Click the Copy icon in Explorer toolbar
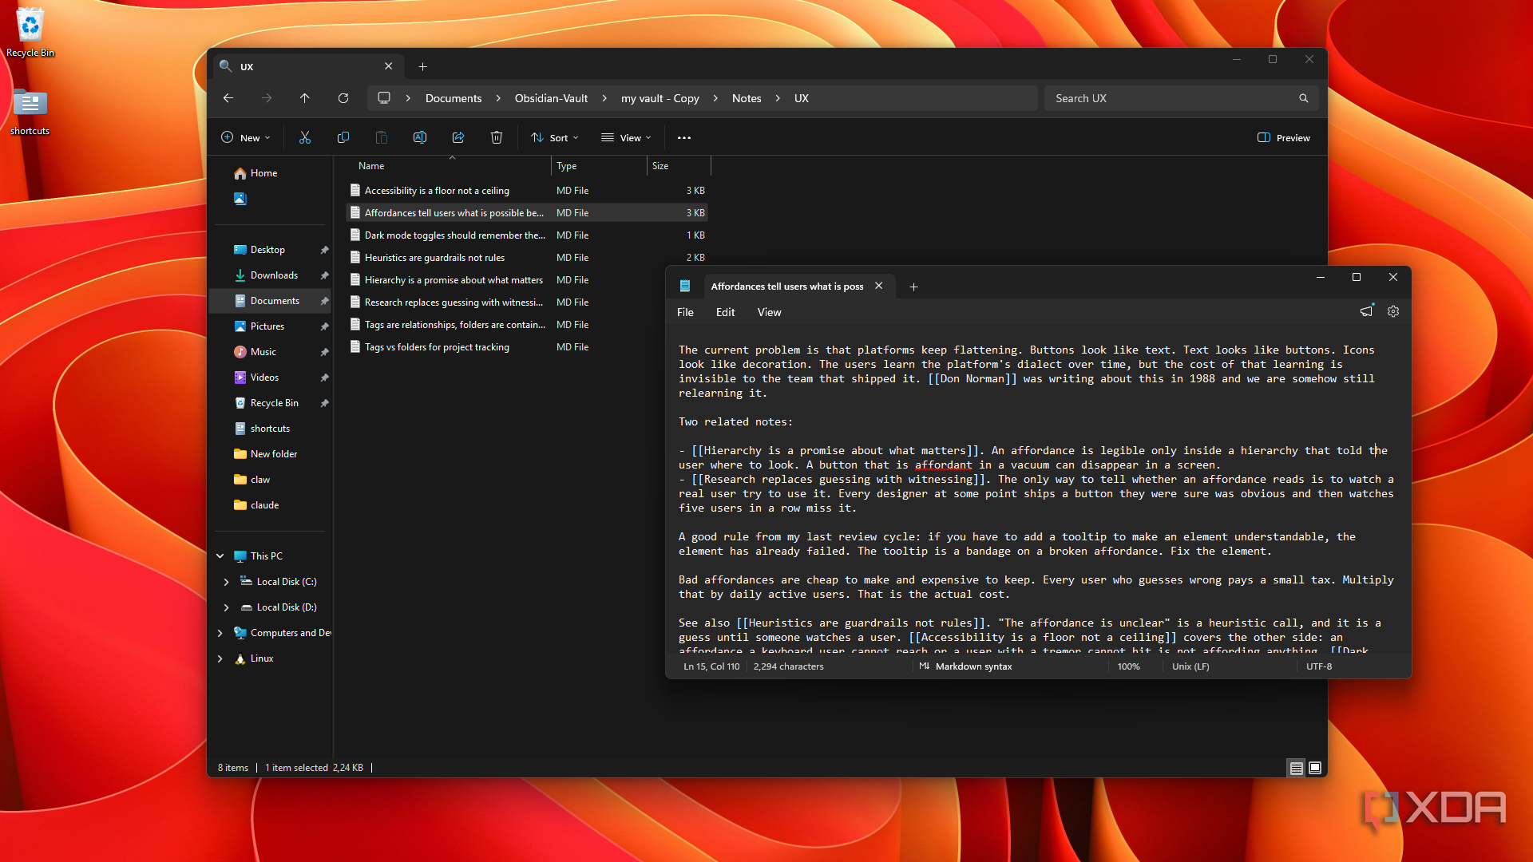 pyautogui.click(x=343, y=137)
